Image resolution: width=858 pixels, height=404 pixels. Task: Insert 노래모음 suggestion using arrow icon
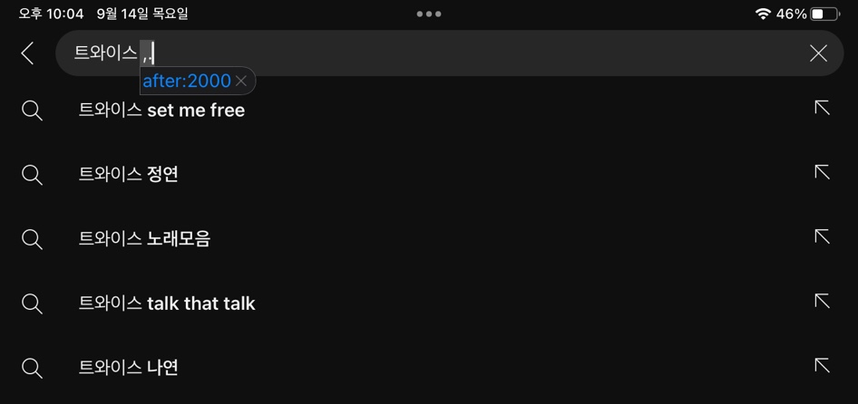point(822,236)
